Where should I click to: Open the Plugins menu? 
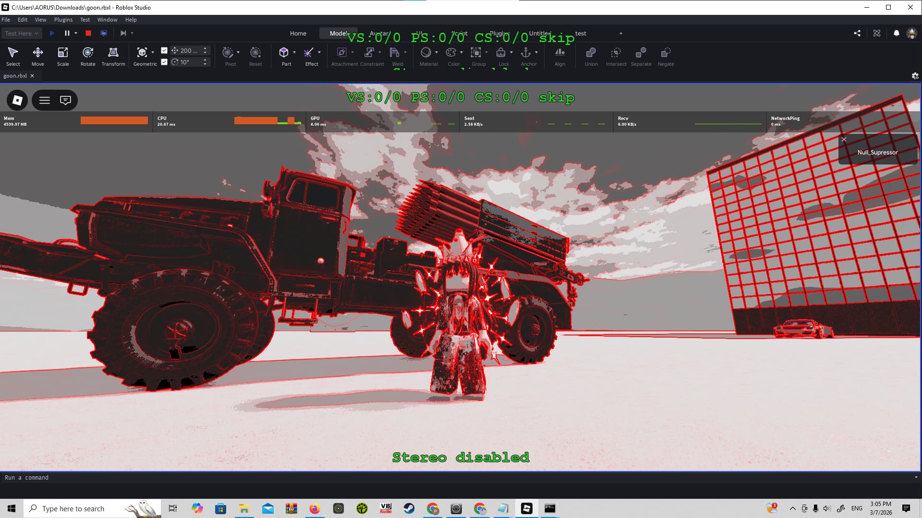63,20
